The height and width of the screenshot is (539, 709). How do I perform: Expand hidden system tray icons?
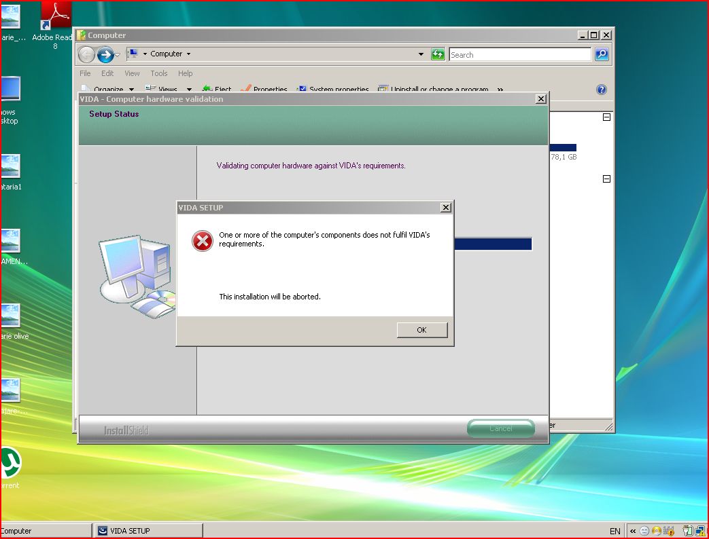coord(633,532)
